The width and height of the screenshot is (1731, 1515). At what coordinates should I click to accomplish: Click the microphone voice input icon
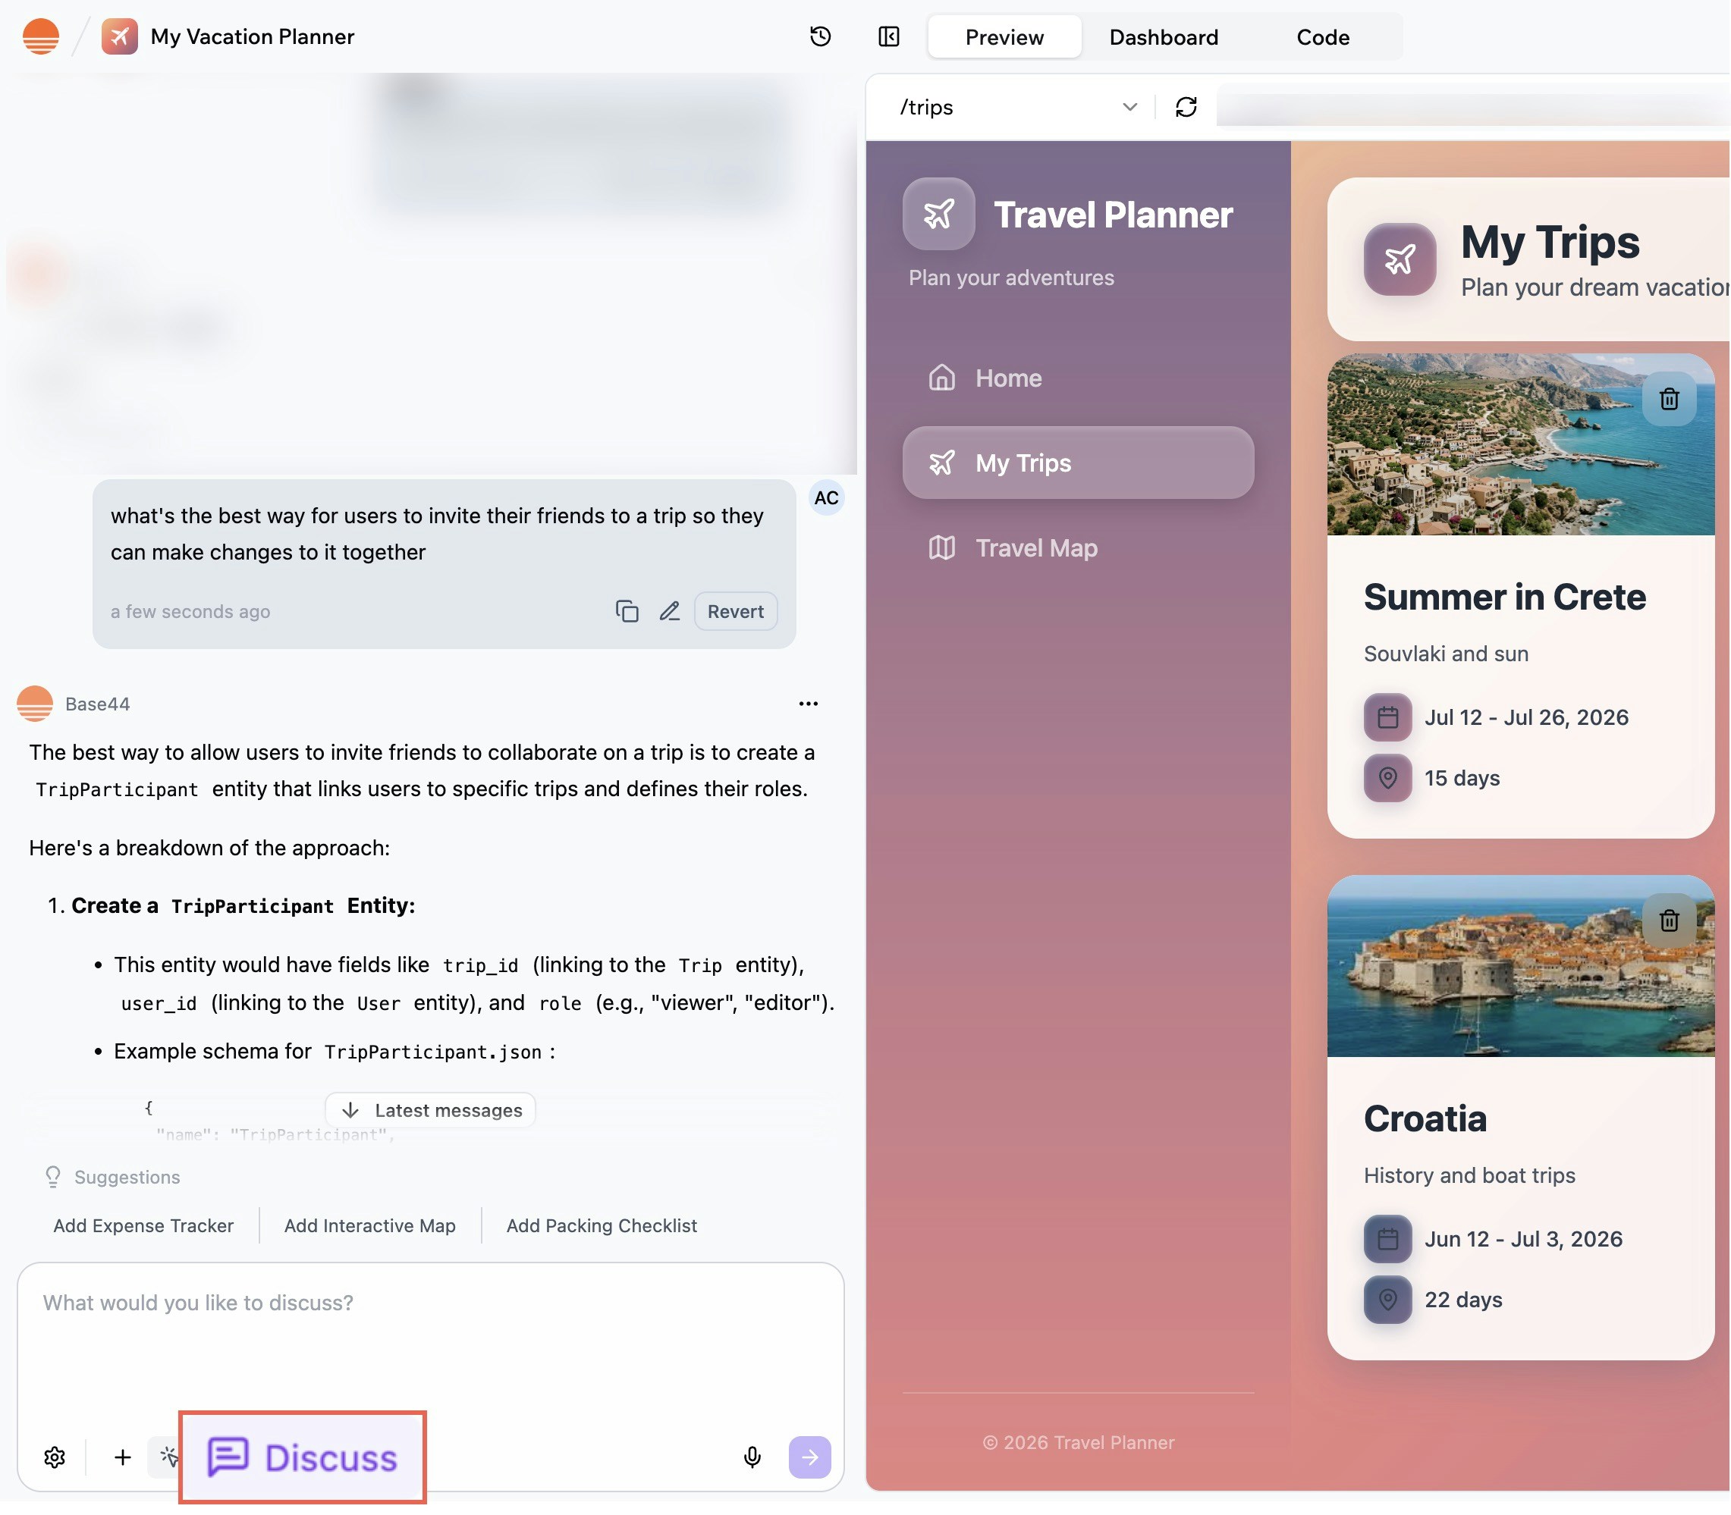tap(752, 1456)
